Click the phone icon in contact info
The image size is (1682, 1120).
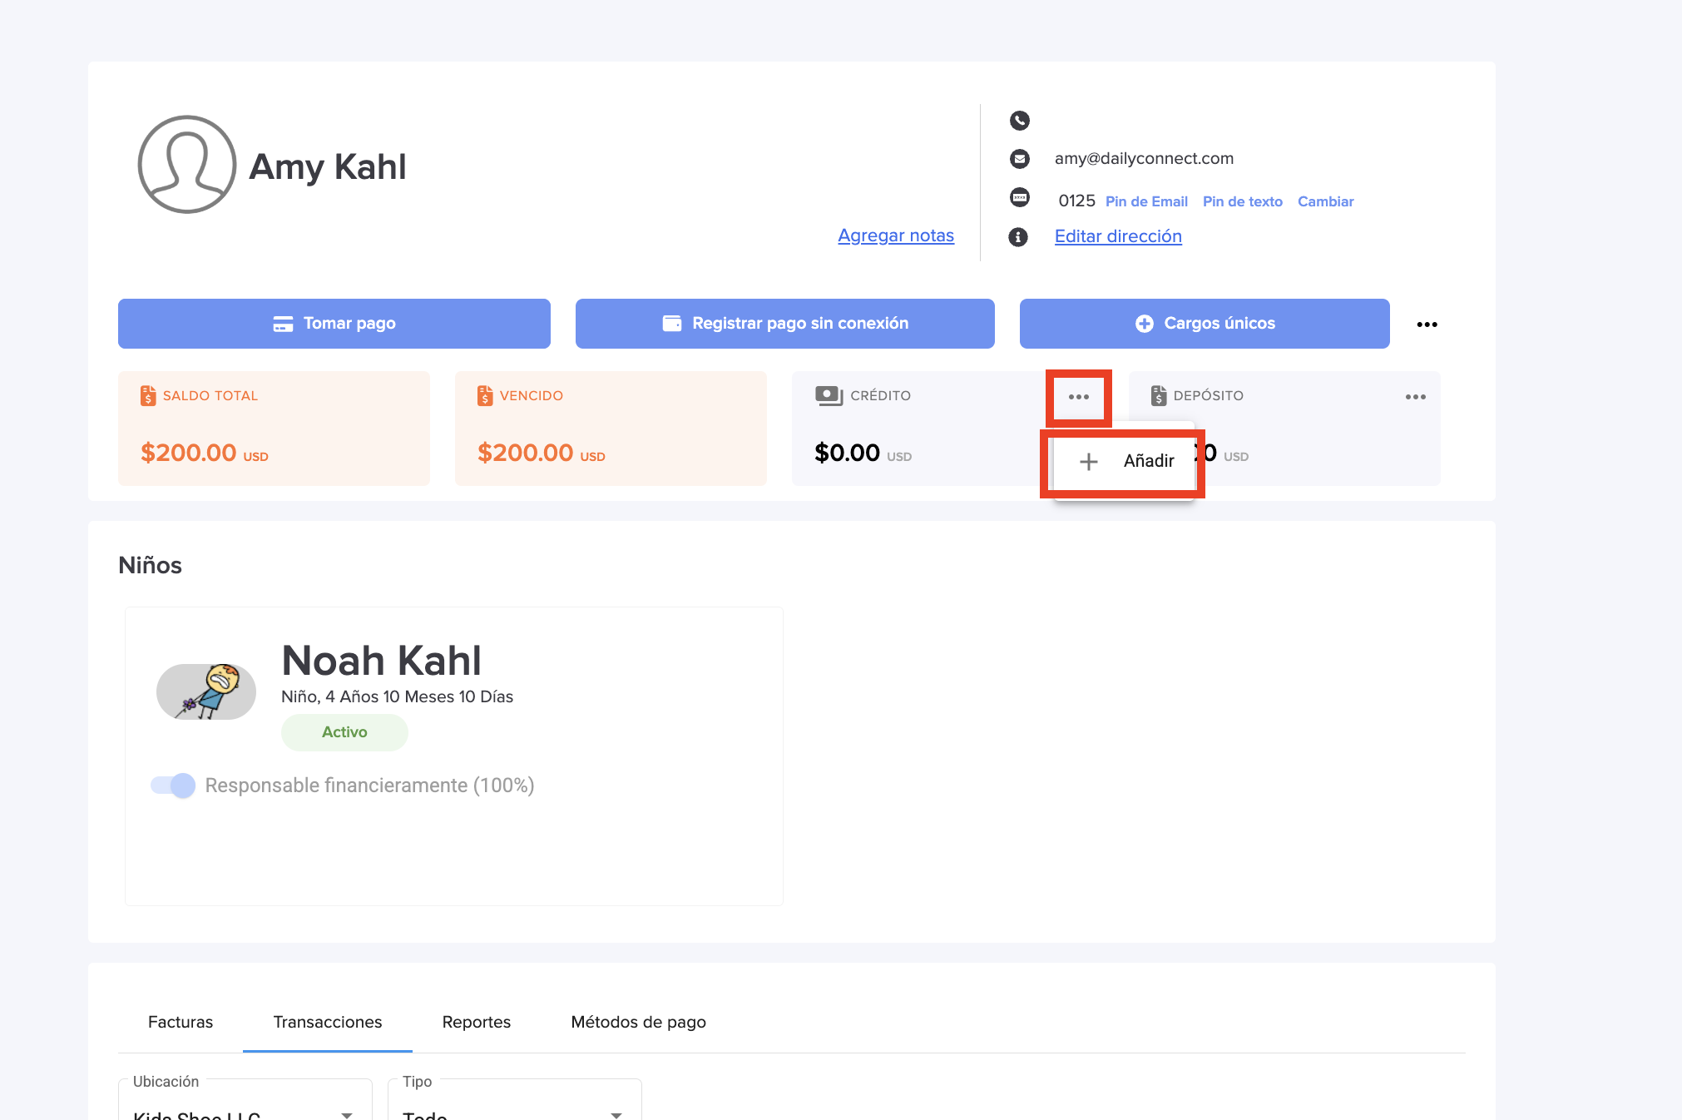[x=1019, y=121]
